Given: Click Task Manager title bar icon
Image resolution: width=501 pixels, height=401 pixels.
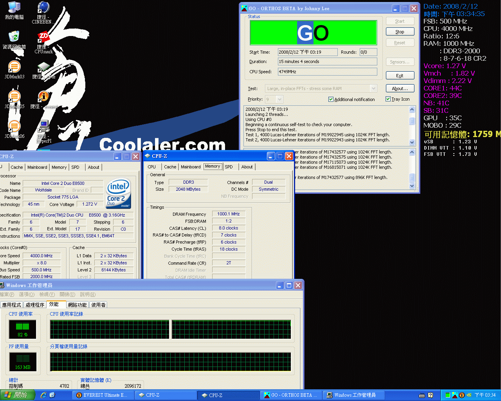Looking at the screenshot, I should [x=2, y=285].
